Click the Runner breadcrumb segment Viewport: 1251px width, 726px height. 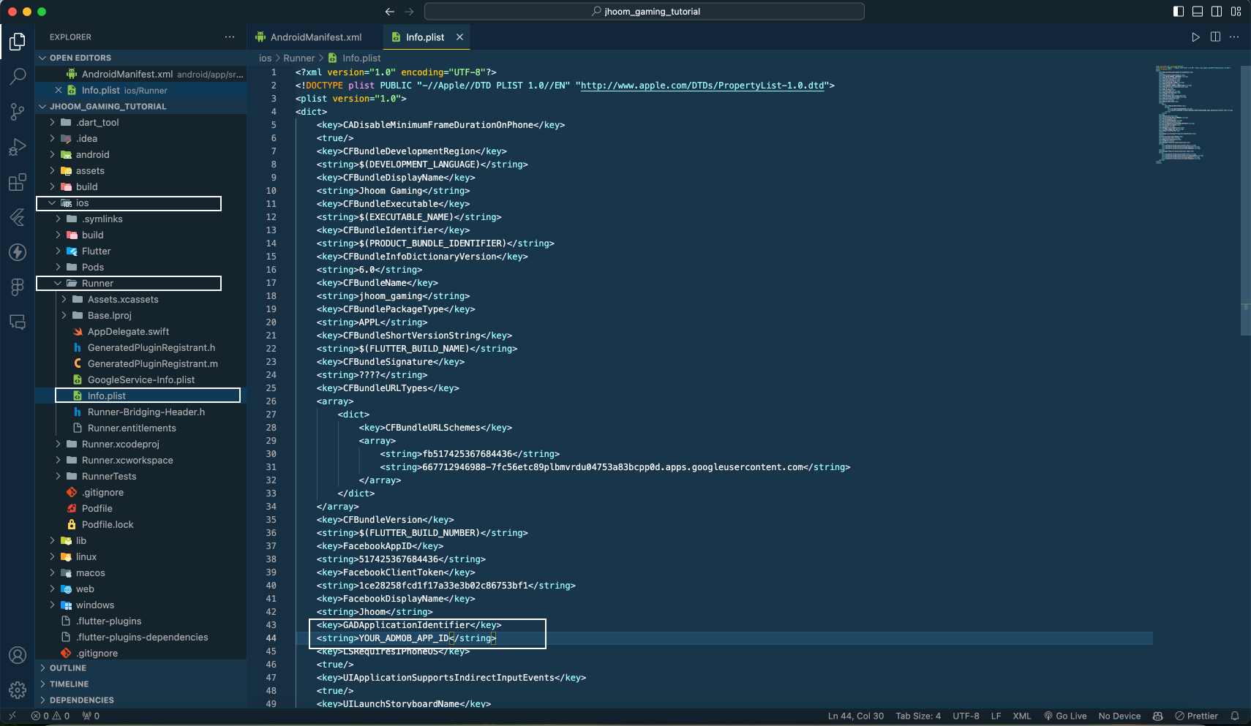[x=298, y=58]
